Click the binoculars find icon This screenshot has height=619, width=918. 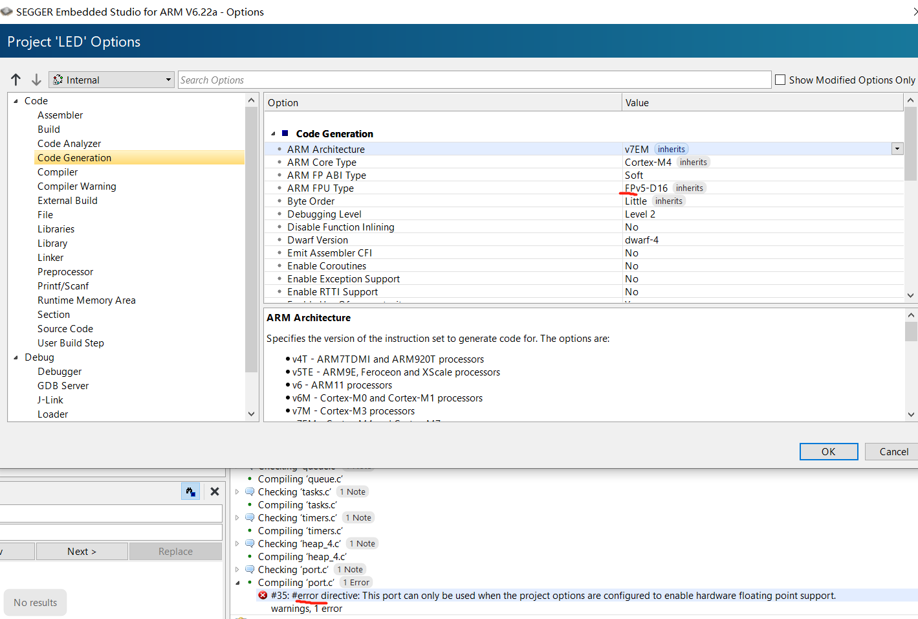[190, 491]
